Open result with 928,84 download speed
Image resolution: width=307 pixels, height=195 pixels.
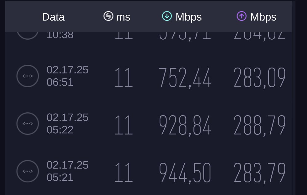point(185,125)
